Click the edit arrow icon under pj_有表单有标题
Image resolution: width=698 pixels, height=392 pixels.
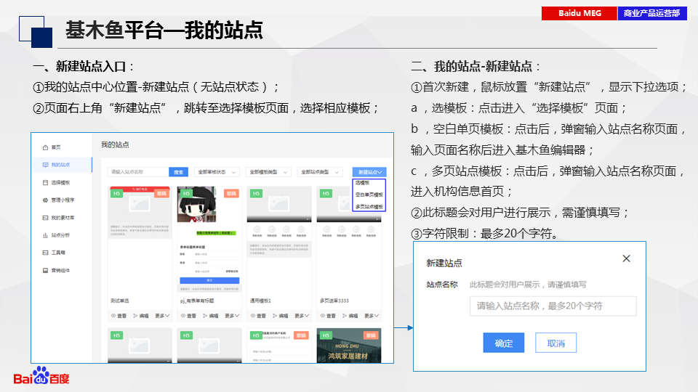[x=205, y=316]
